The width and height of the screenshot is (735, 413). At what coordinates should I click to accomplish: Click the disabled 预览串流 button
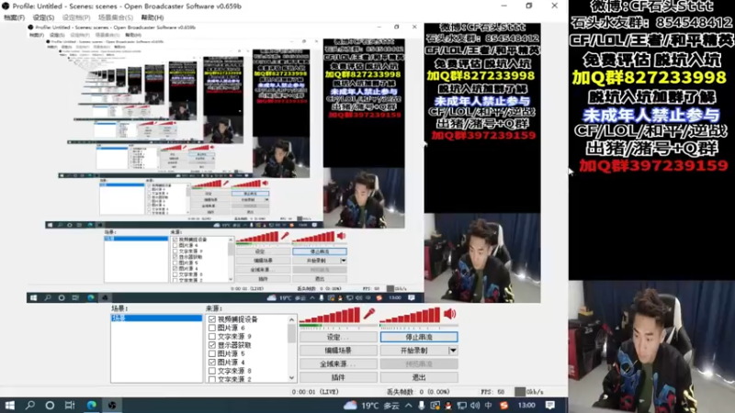pyautogui.click(x=419, y=363)
